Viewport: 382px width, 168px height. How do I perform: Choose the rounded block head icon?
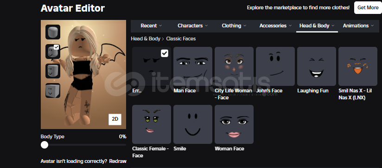click(53, 71)
